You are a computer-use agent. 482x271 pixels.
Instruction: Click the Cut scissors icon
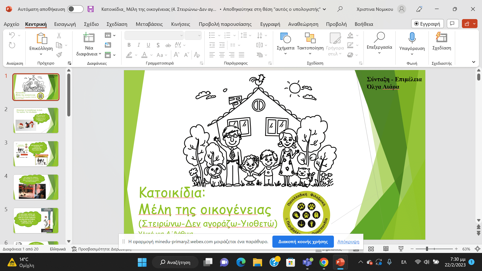(59, 35)
